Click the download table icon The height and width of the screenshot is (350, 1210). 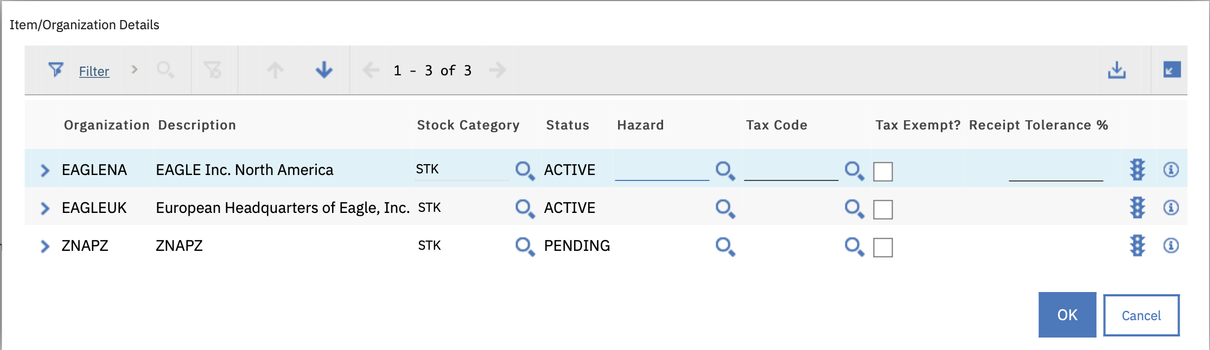[x=1116, y=70]
